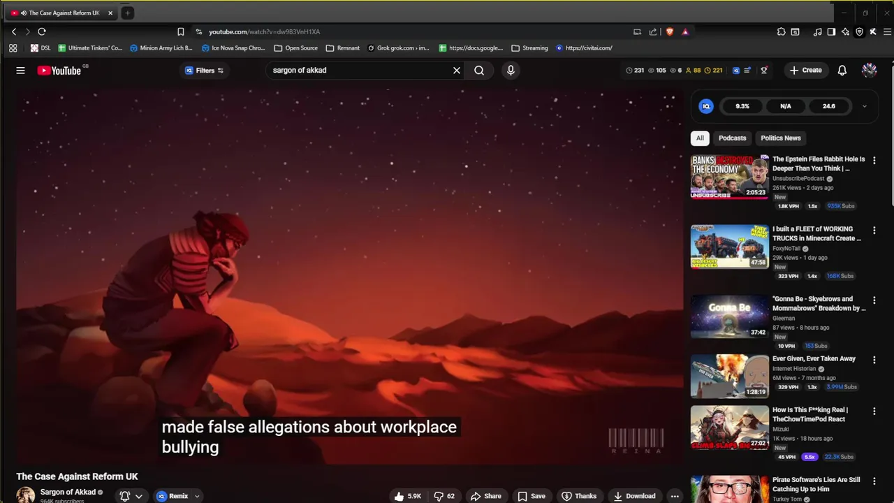Click the share page icon in address bar
Viewport: 894px width, 503px height.
point(653,31)
